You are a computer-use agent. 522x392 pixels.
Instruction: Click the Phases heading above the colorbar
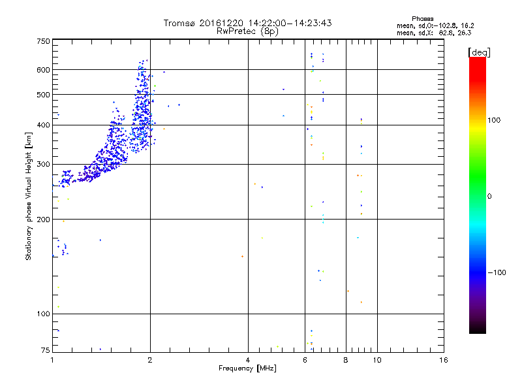coord(422,19)
